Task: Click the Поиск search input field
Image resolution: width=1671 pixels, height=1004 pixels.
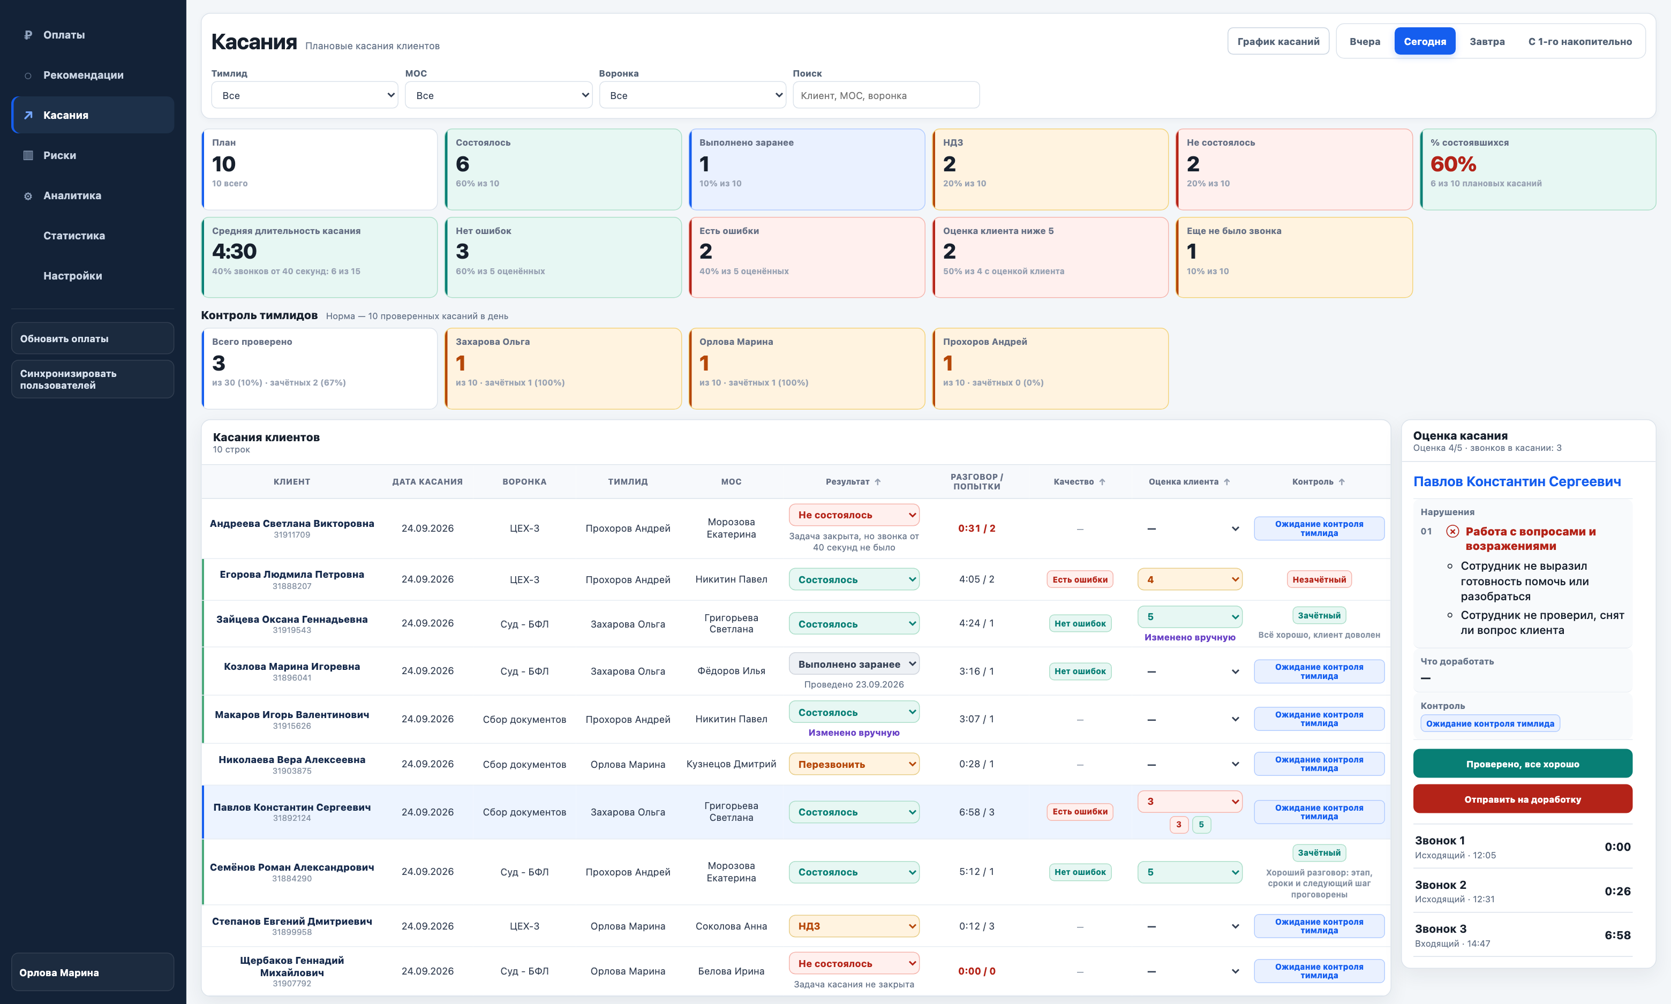Action: tap(886, 95)
